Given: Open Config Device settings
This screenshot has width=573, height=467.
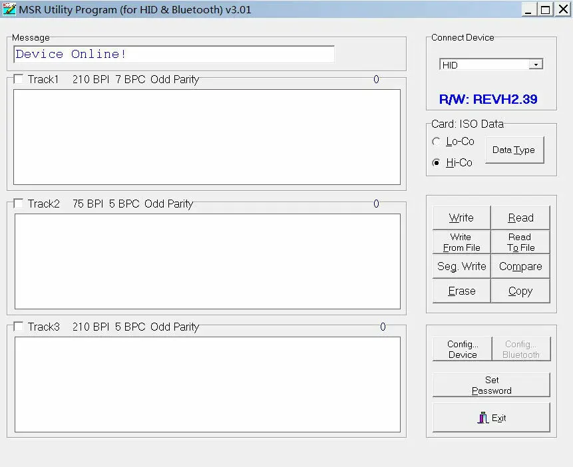Looking at the screenshot, I should coord(463,349).
